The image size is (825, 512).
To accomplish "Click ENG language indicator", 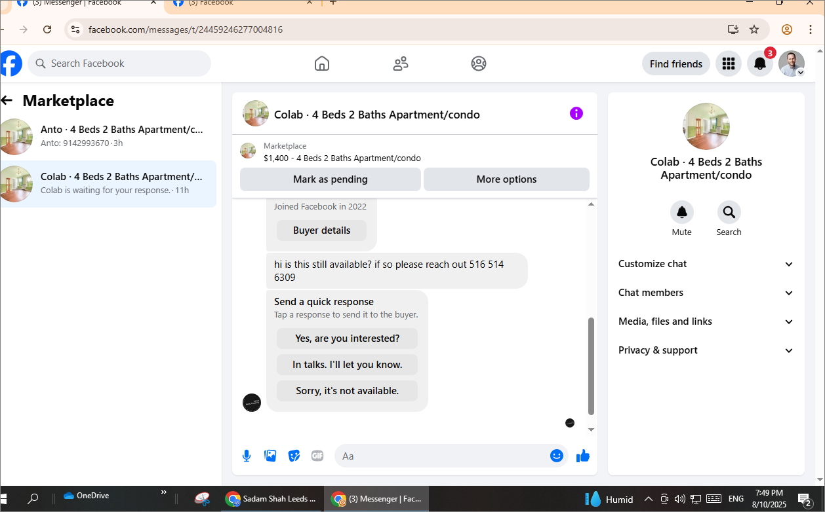I will [736, 499].
